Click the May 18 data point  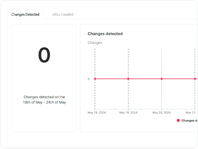pos(95,79)
